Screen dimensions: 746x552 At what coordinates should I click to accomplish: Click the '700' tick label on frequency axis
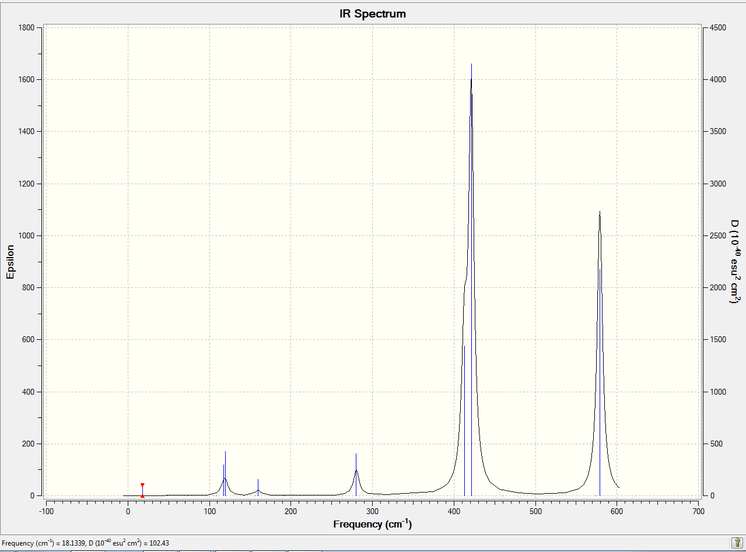pyautogui.click(x=698, y=511)
